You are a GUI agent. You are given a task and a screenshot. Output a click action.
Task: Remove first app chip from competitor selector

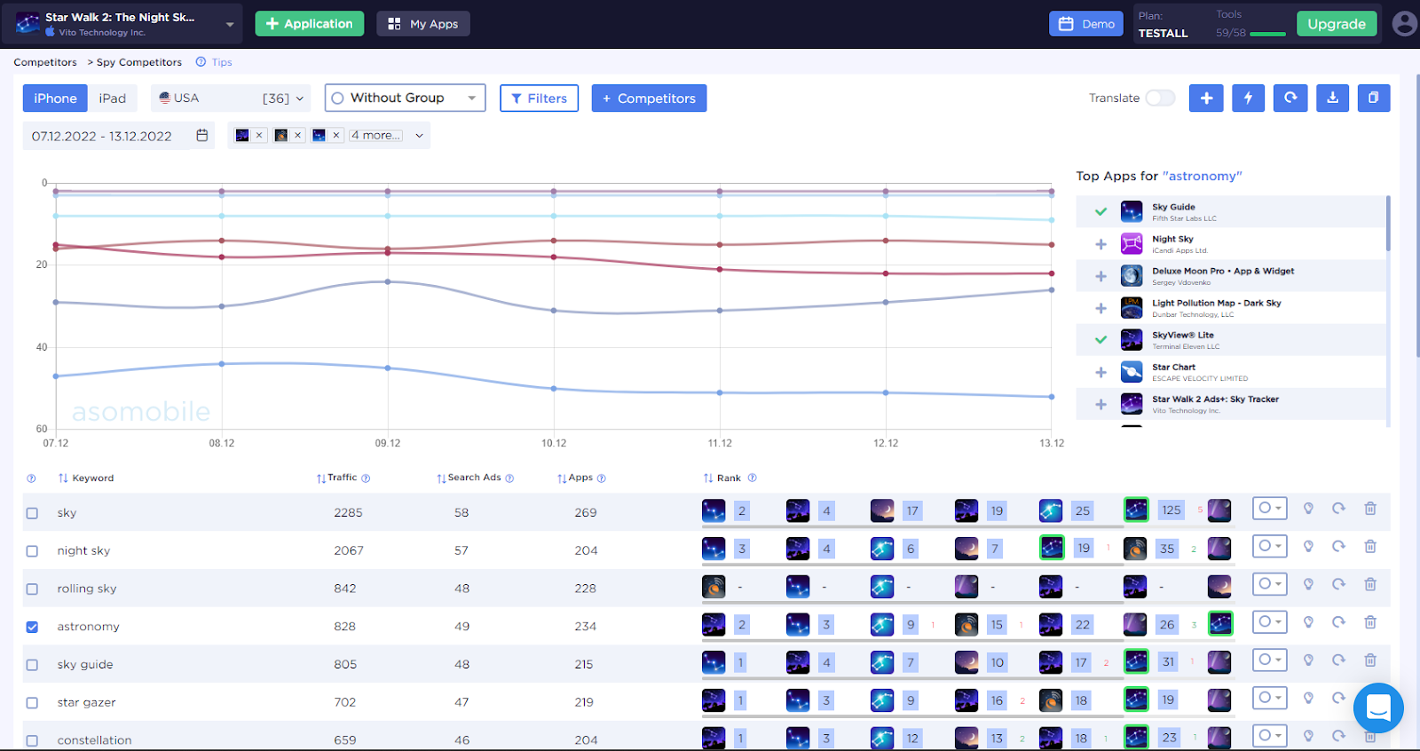(x=259, y=135)
